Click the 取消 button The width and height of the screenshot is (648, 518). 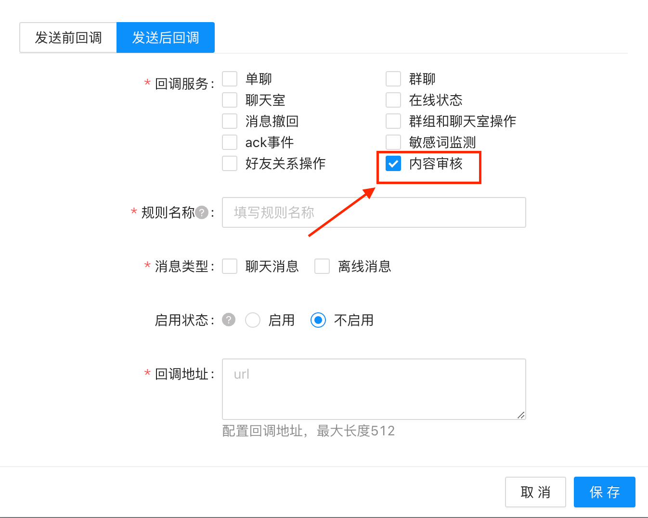pyautogui.click(x=535, y=492)
